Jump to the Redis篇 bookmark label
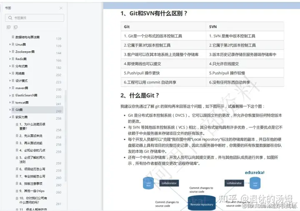 [21, 59]
